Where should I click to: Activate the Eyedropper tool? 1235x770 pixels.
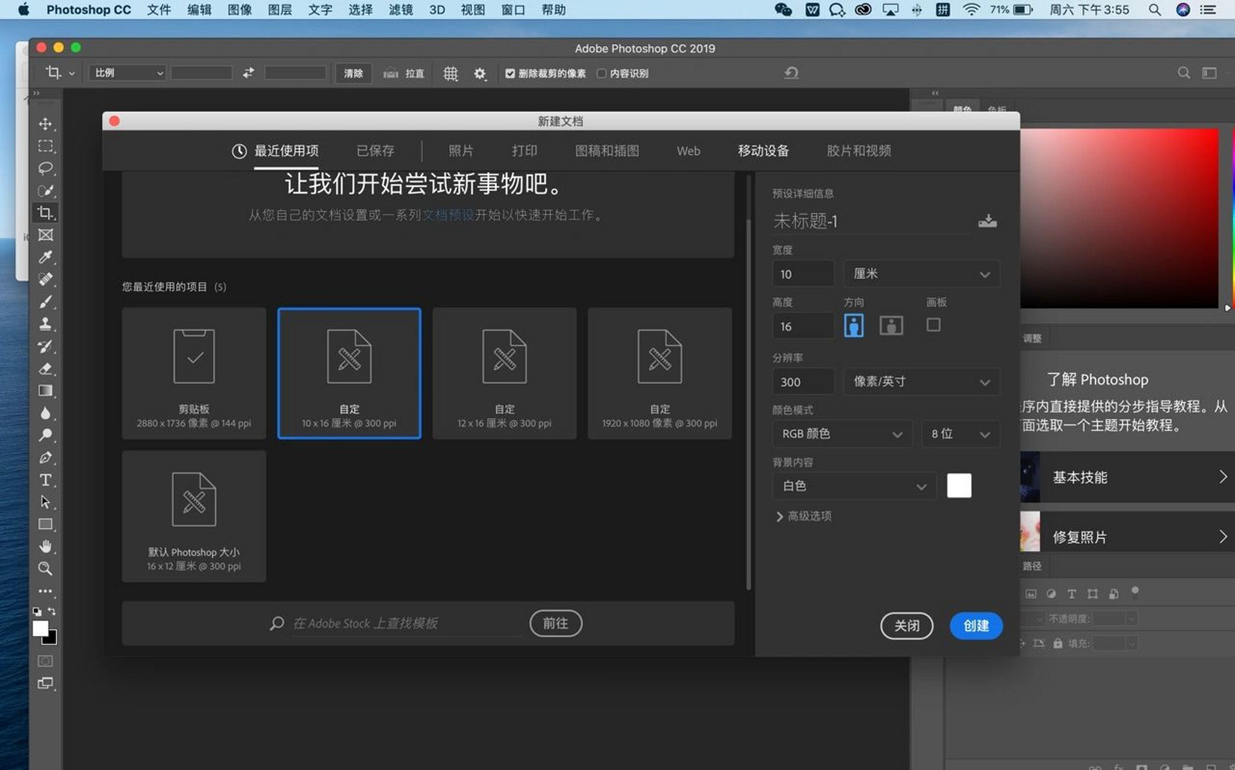(45, 257)
